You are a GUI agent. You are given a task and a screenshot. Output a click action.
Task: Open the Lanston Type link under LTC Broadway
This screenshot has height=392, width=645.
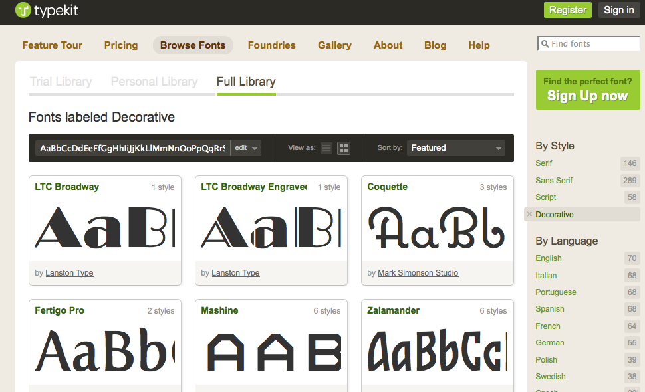coord(69,273)
